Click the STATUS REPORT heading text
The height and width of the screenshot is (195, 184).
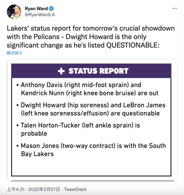click(98, 71)
